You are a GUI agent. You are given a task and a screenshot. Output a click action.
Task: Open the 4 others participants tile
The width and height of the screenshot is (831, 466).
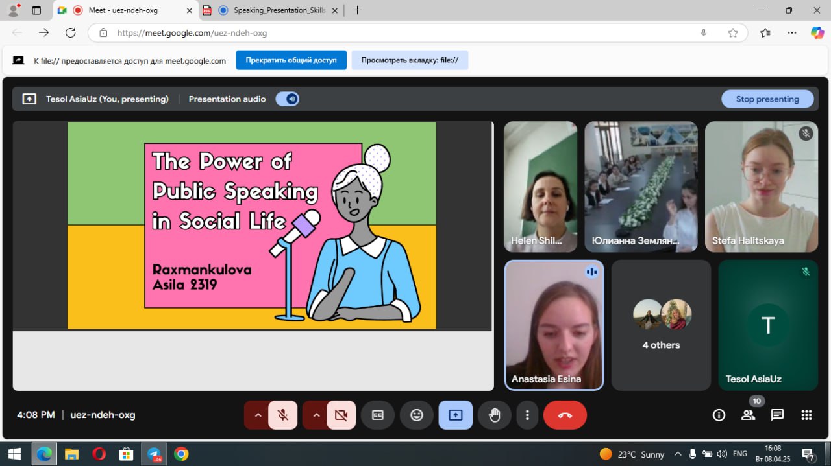pyautogui.click(x=661, y=325)
